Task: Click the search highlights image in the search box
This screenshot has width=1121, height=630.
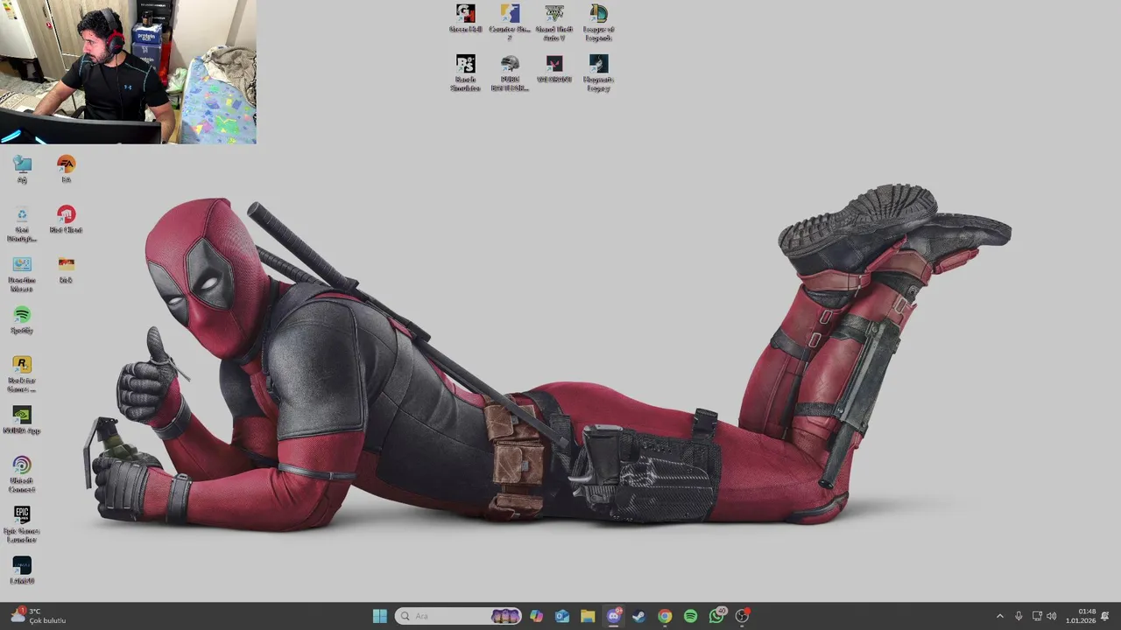Action: pos(505,616)
